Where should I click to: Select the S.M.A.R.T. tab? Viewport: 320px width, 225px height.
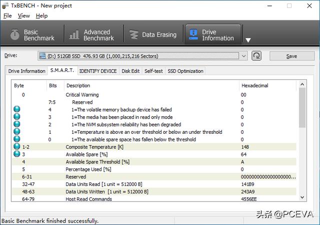pyautogui.click(x=62, y=70)
